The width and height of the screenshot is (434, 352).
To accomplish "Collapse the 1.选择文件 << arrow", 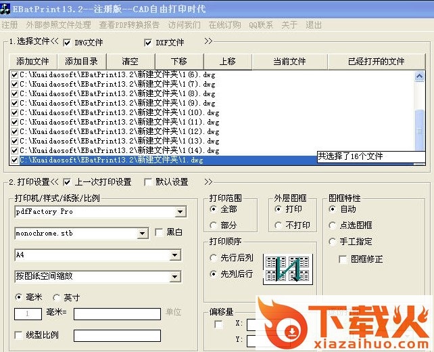I will pyautogui.click(x=55, y=41).
